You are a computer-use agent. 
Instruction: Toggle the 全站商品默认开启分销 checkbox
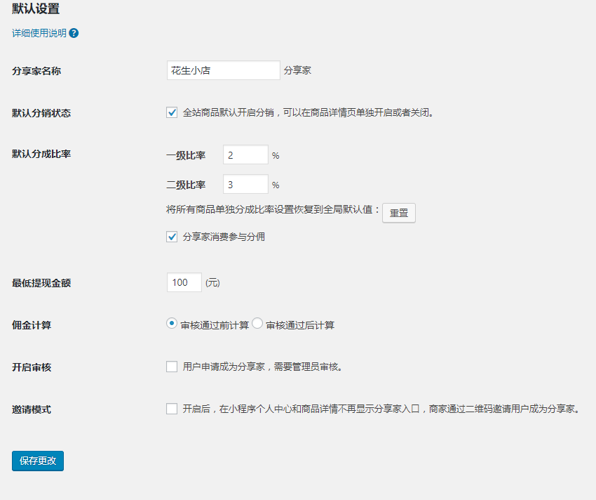172,112
